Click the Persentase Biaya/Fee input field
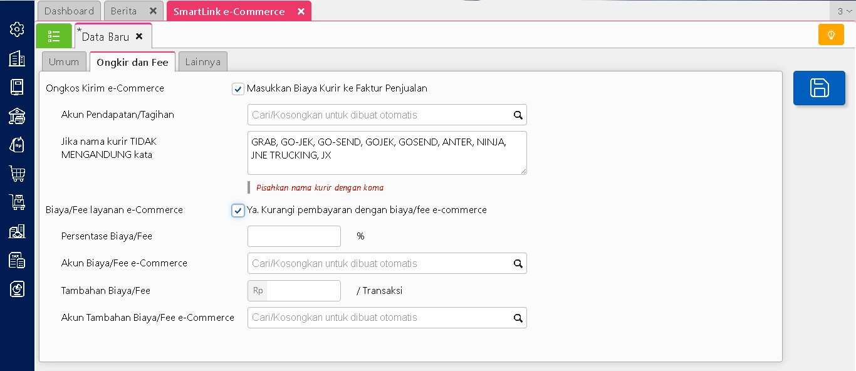Viewport: 856px width, 371px height. [294, 236]
